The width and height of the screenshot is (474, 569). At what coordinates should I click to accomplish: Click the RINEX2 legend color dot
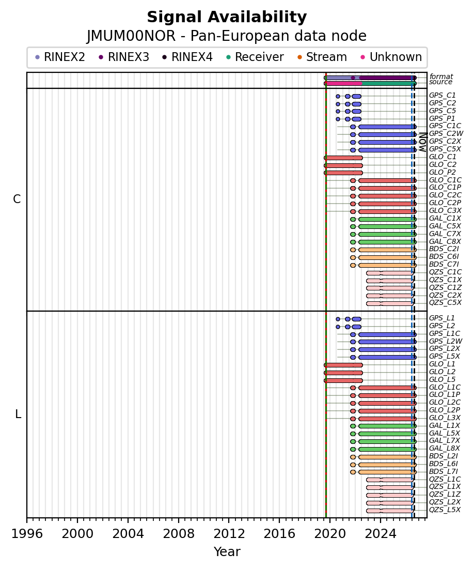[37, 57]
